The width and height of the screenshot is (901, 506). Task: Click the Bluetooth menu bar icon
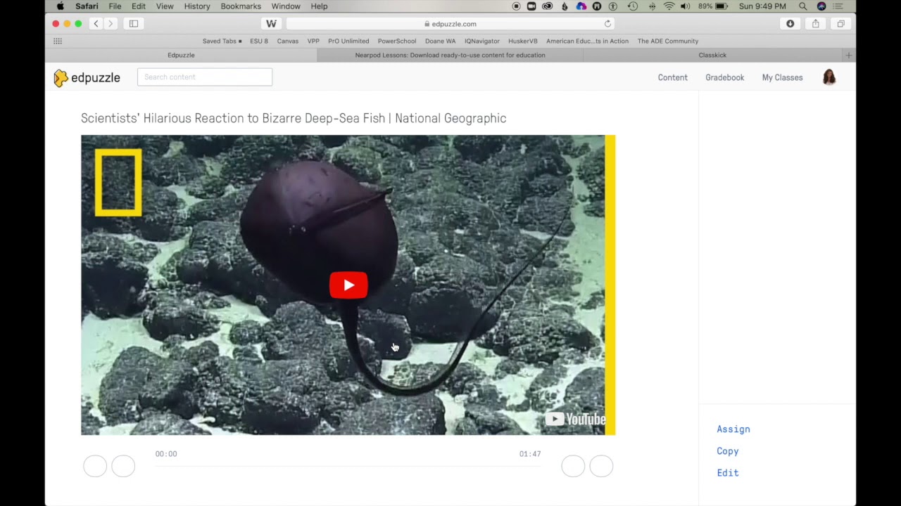click(x=651, y=6)
